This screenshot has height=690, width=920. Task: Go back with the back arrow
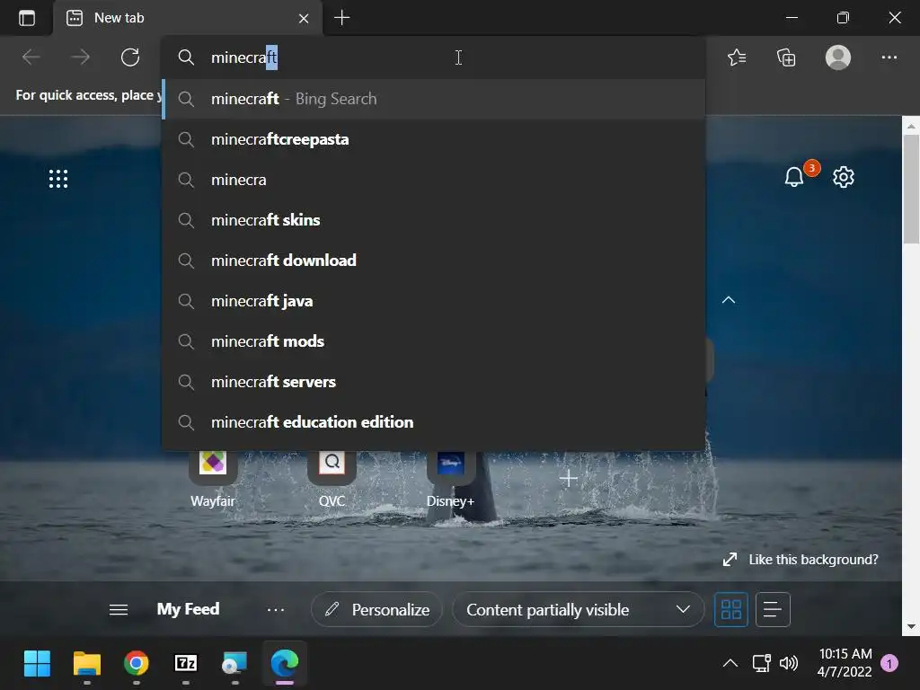31,57
